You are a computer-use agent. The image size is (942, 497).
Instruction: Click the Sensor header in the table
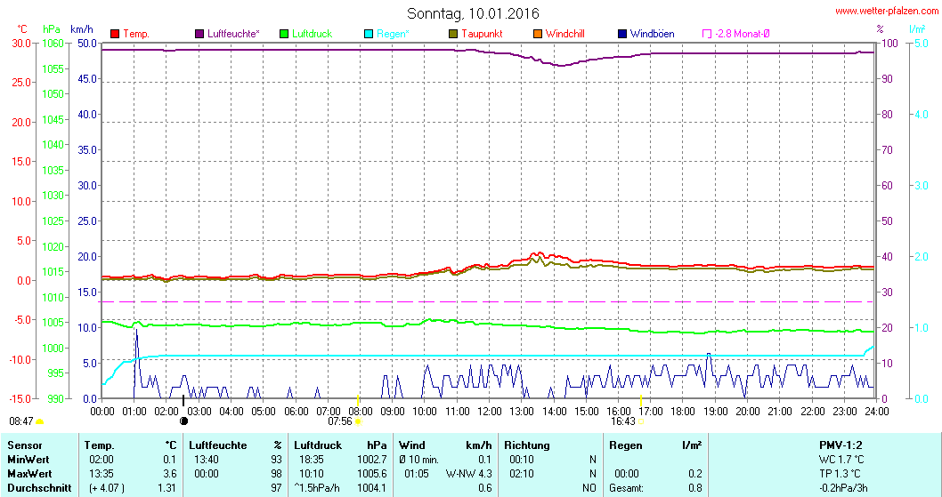click(25, 445)
